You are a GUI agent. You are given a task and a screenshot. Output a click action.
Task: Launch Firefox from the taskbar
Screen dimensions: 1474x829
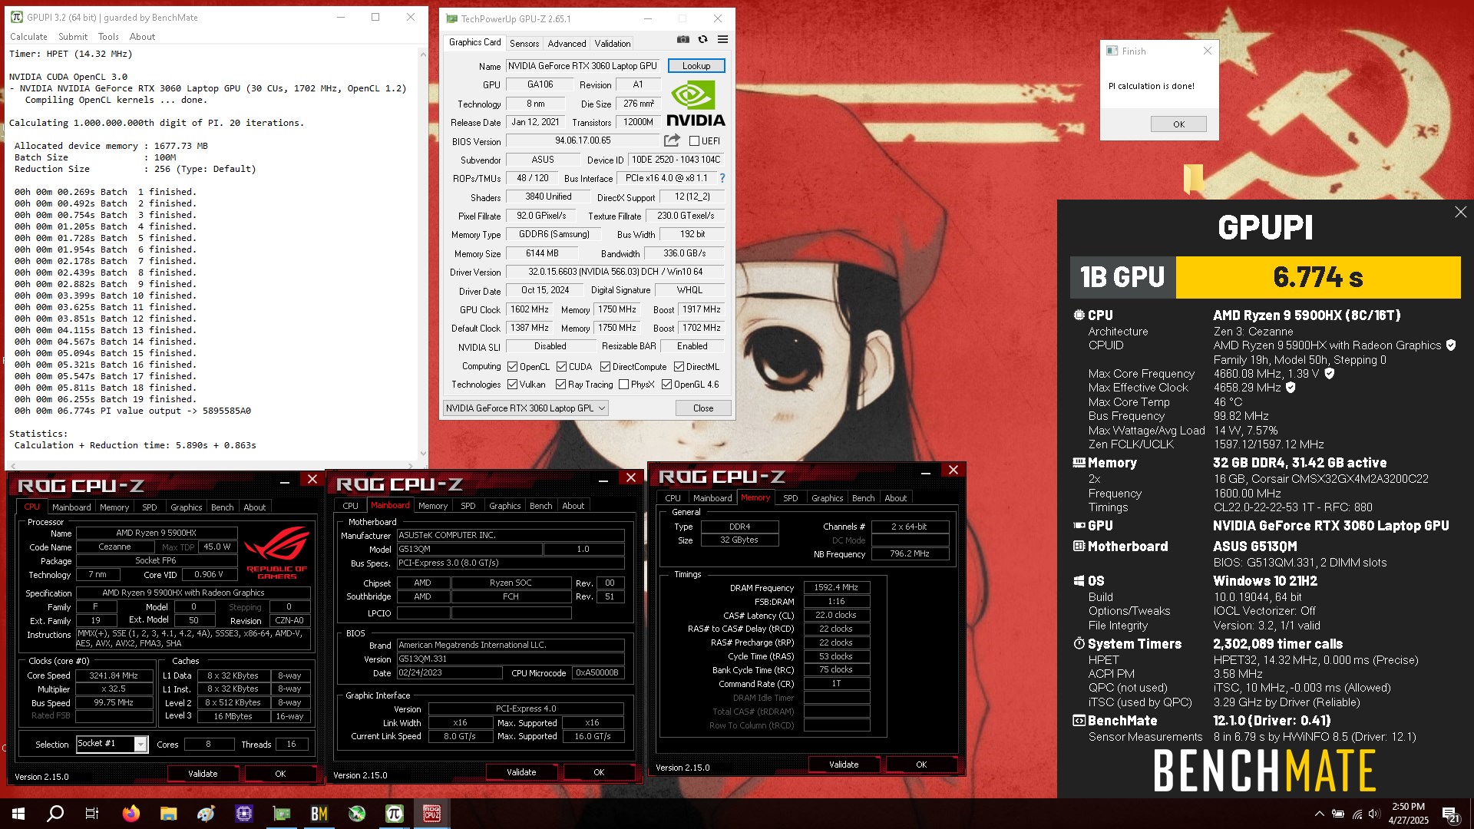131,814
